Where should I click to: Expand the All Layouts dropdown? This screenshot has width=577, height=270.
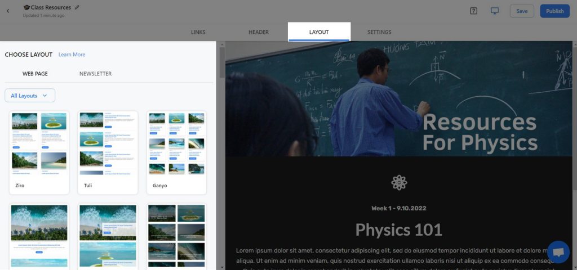(x=30, y=96)
